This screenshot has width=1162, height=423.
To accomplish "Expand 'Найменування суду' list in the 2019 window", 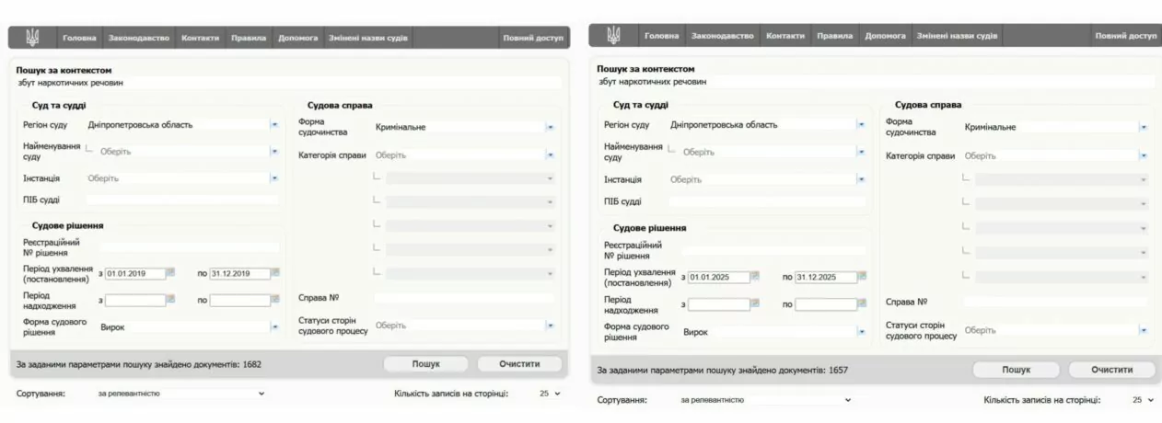I will (273, 151).
